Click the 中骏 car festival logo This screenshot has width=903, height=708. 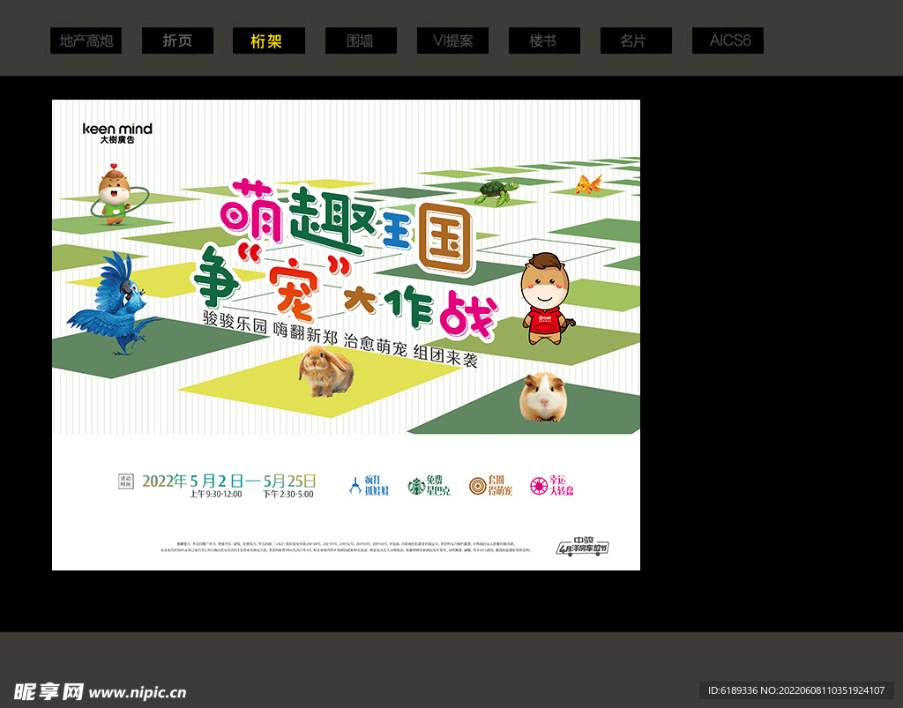pos(583,546)
